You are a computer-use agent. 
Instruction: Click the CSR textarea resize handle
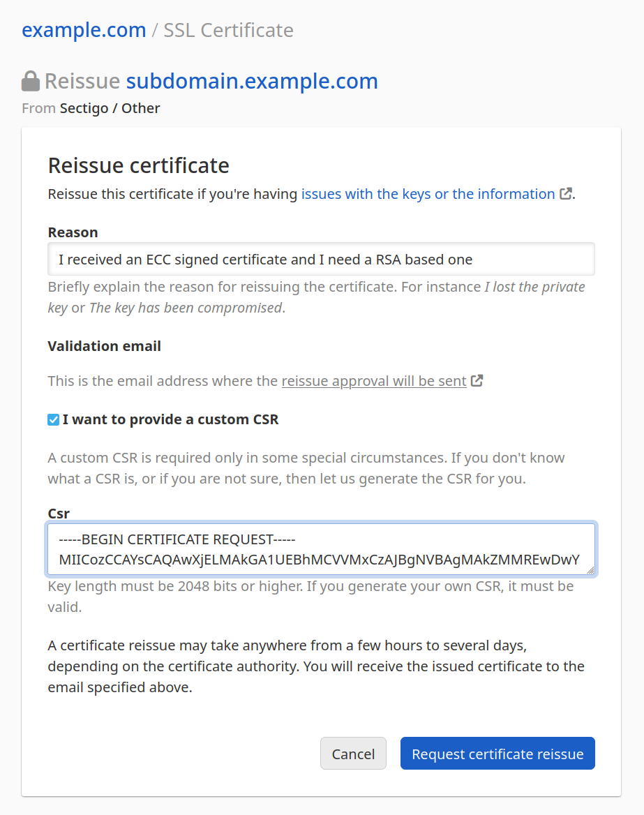(590, 570)
